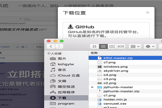Open 隔空投送 in Finder sidebar
The image size is (162, 108).
pyautogui.click(x=66, y=87)
